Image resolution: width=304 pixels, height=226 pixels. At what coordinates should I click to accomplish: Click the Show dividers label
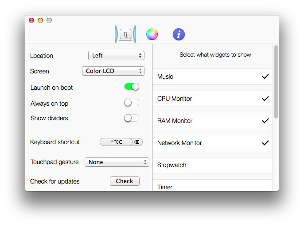point(49,118)
